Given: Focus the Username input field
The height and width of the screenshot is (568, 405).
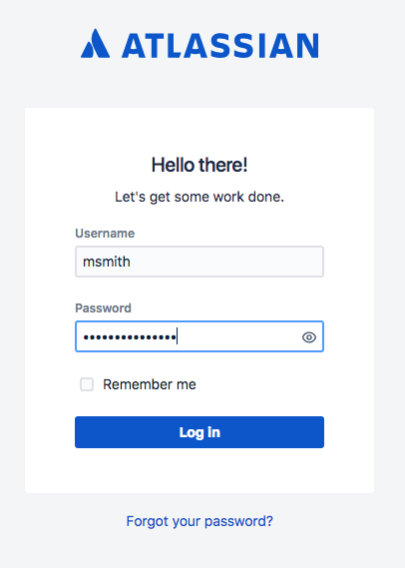Looking at the screenshot, I should (200, 262).
